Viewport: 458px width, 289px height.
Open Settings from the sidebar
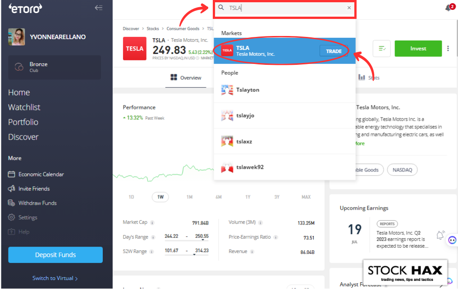coord(23,217)
